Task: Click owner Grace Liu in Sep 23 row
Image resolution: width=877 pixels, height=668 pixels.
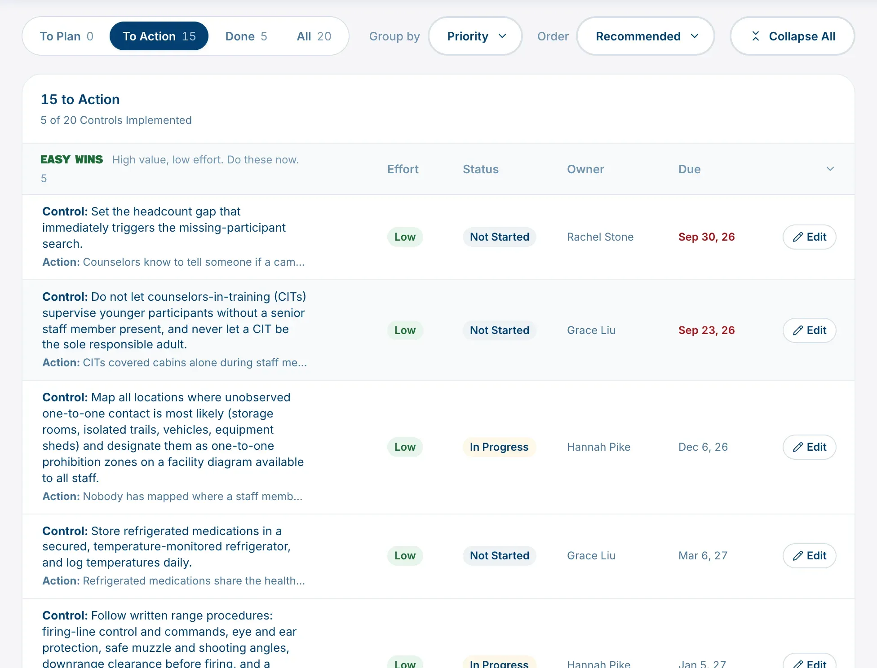Action: pyautogui.click(x=591, y=330)
